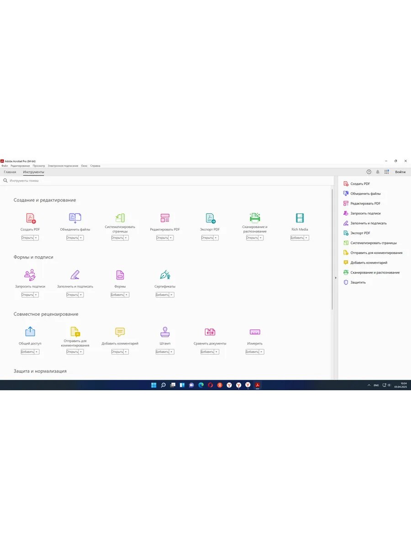Open the Просмотр menu
This screenshot has width=411, height=549.
click(x=39, y=166)
